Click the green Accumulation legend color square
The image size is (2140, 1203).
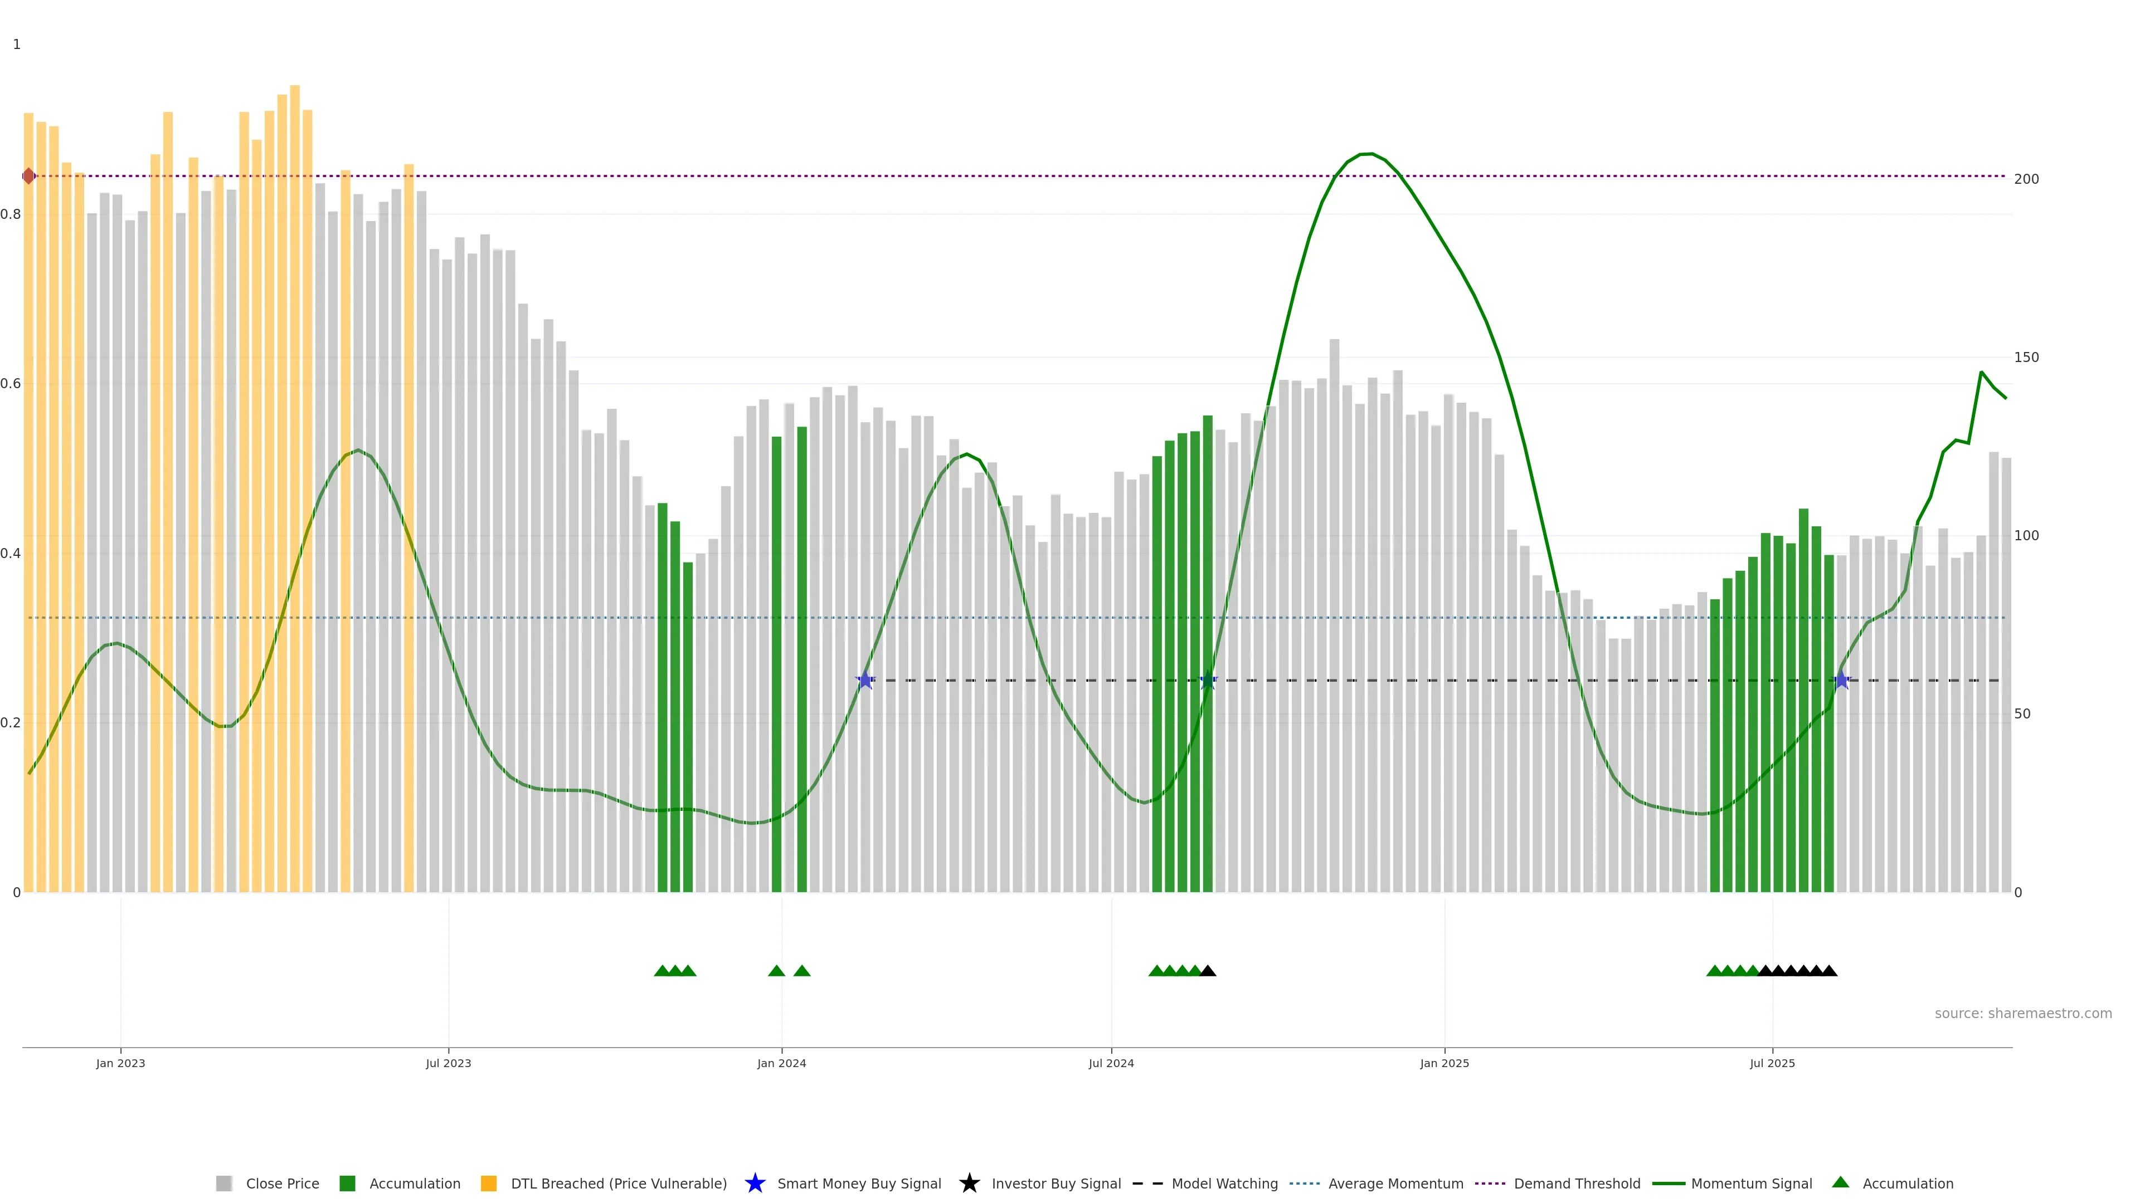tap(347, 1184)
